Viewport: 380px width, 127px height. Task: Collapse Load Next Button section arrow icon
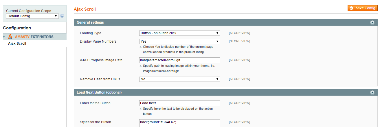pos(372,92)
